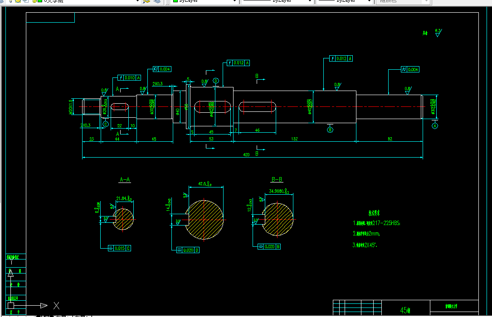The height and width of the screenshot is (317, 492).
Task: Select the datum A circle symbol
Action: click(435, 126)
